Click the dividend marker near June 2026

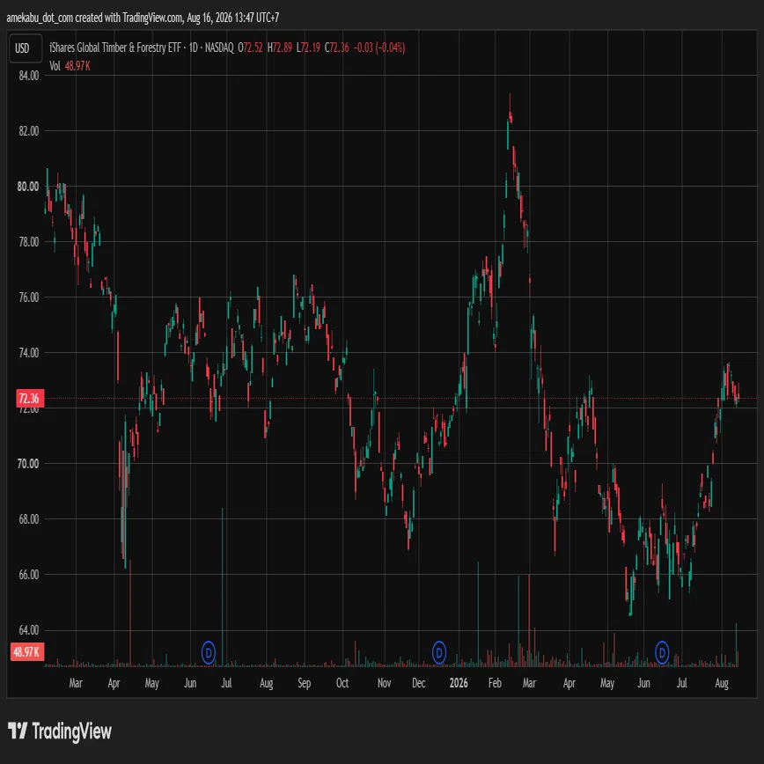tap(662, 652)
